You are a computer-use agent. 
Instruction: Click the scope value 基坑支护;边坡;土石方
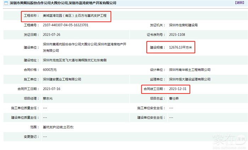(58, 127)
